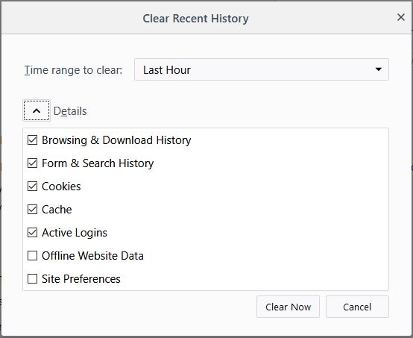
Task: Click the Clear Now button
Action: pos(288,307)
